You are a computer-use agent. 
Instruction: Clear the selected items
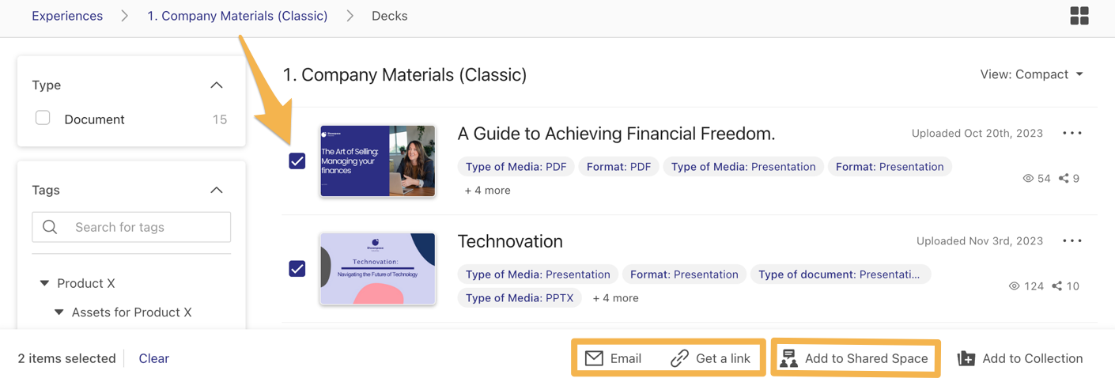pyautogui.click(x=153, y=358)
